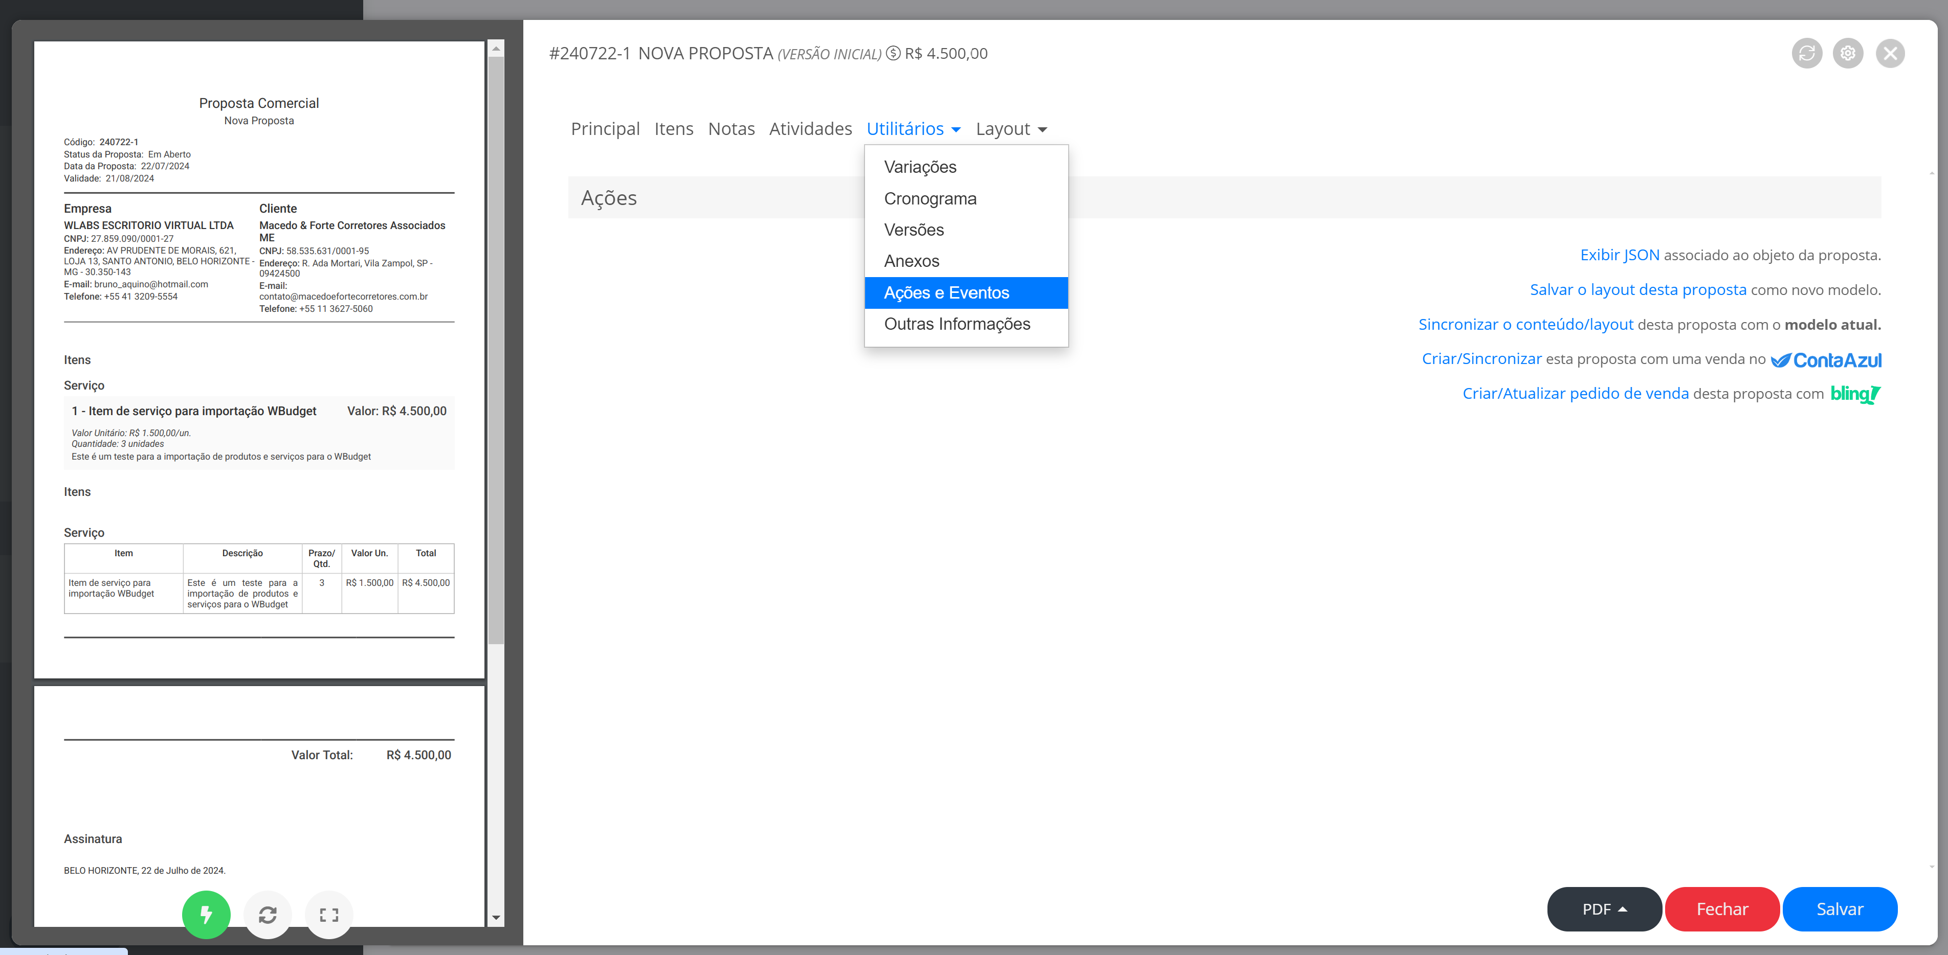Viewport: 1948px width, 955px height.
Task: Click the ContaAzul logo
Action: tap(1826, 360)
